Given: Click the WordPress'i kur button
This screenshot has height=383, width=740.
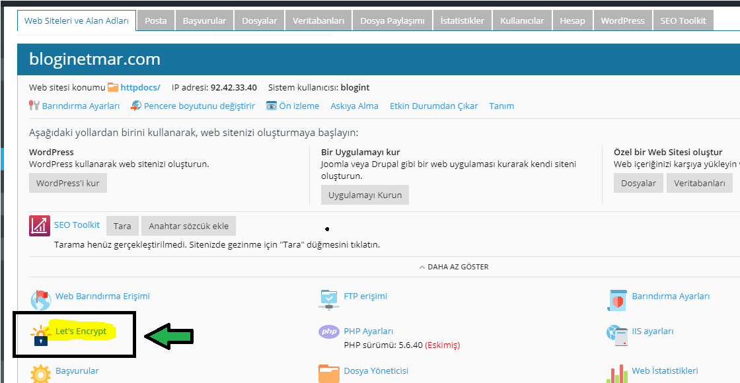Looking at the screenshot, I should coord(68,183).
